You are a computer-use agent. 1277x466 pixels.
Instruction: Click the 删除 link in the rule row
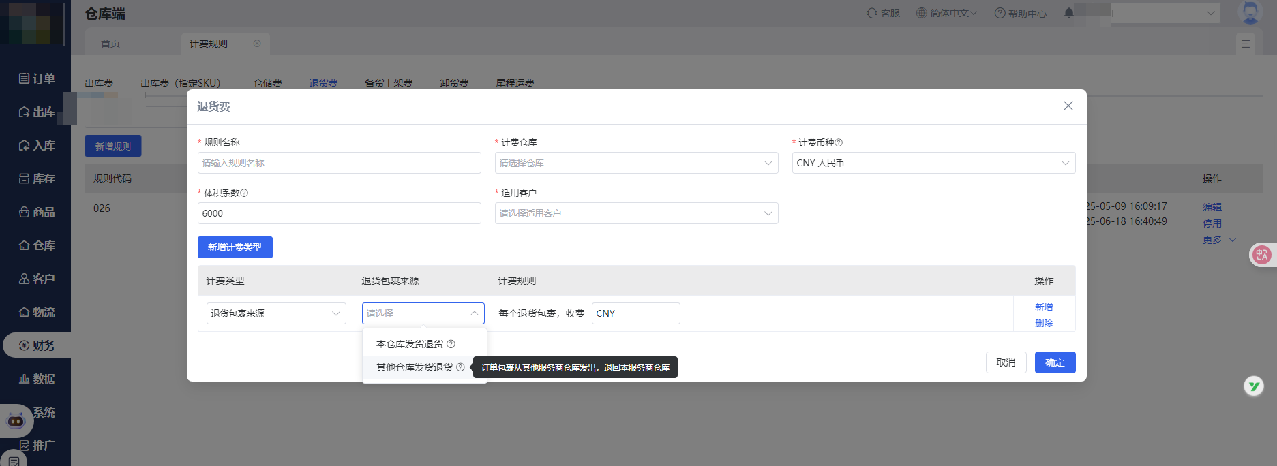[x=1044, y=323]
